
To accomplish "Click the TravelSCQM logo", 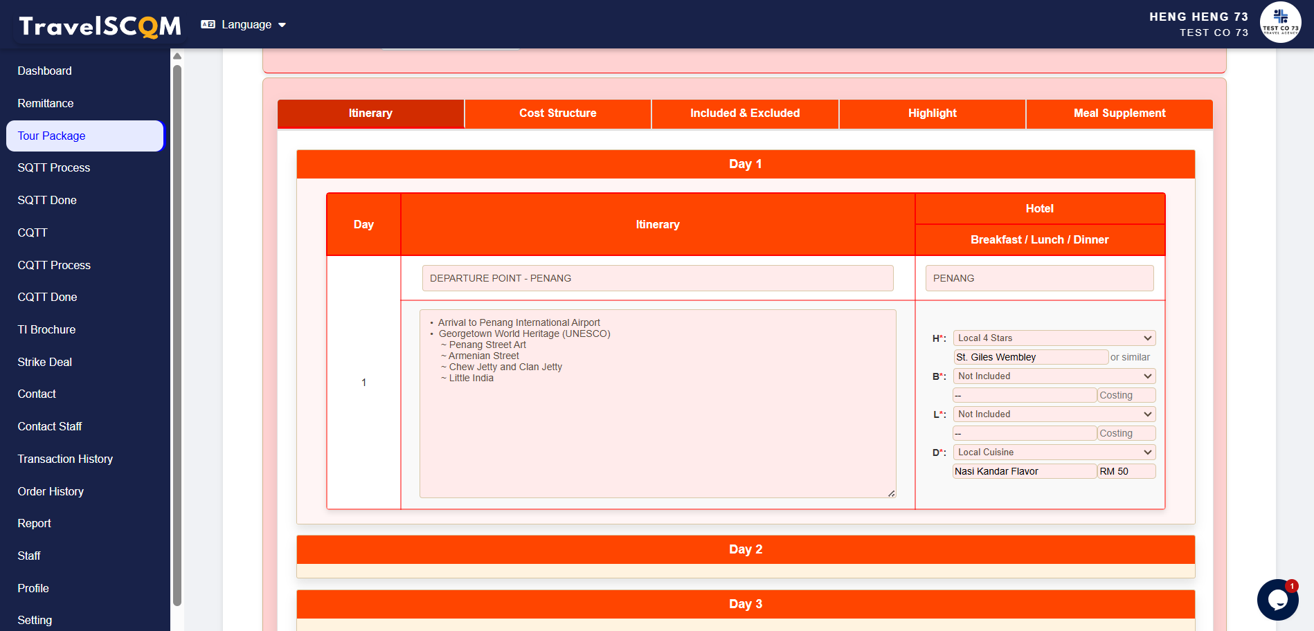I will tap(100, 26).
